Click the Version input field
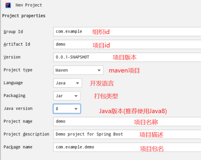This screenshot has height=160, width=201. coord(127,57)
